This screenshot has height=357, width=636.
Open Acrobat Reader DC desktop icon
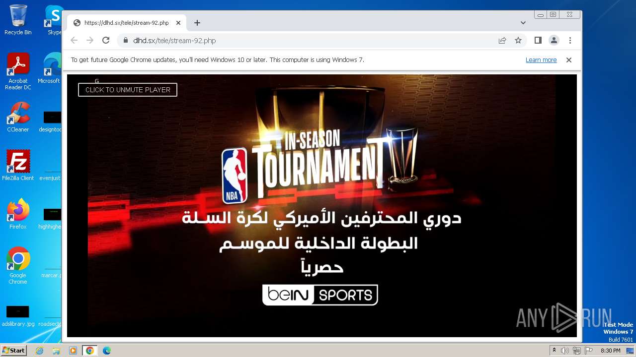pyautogui.click(x=18, y=71)
